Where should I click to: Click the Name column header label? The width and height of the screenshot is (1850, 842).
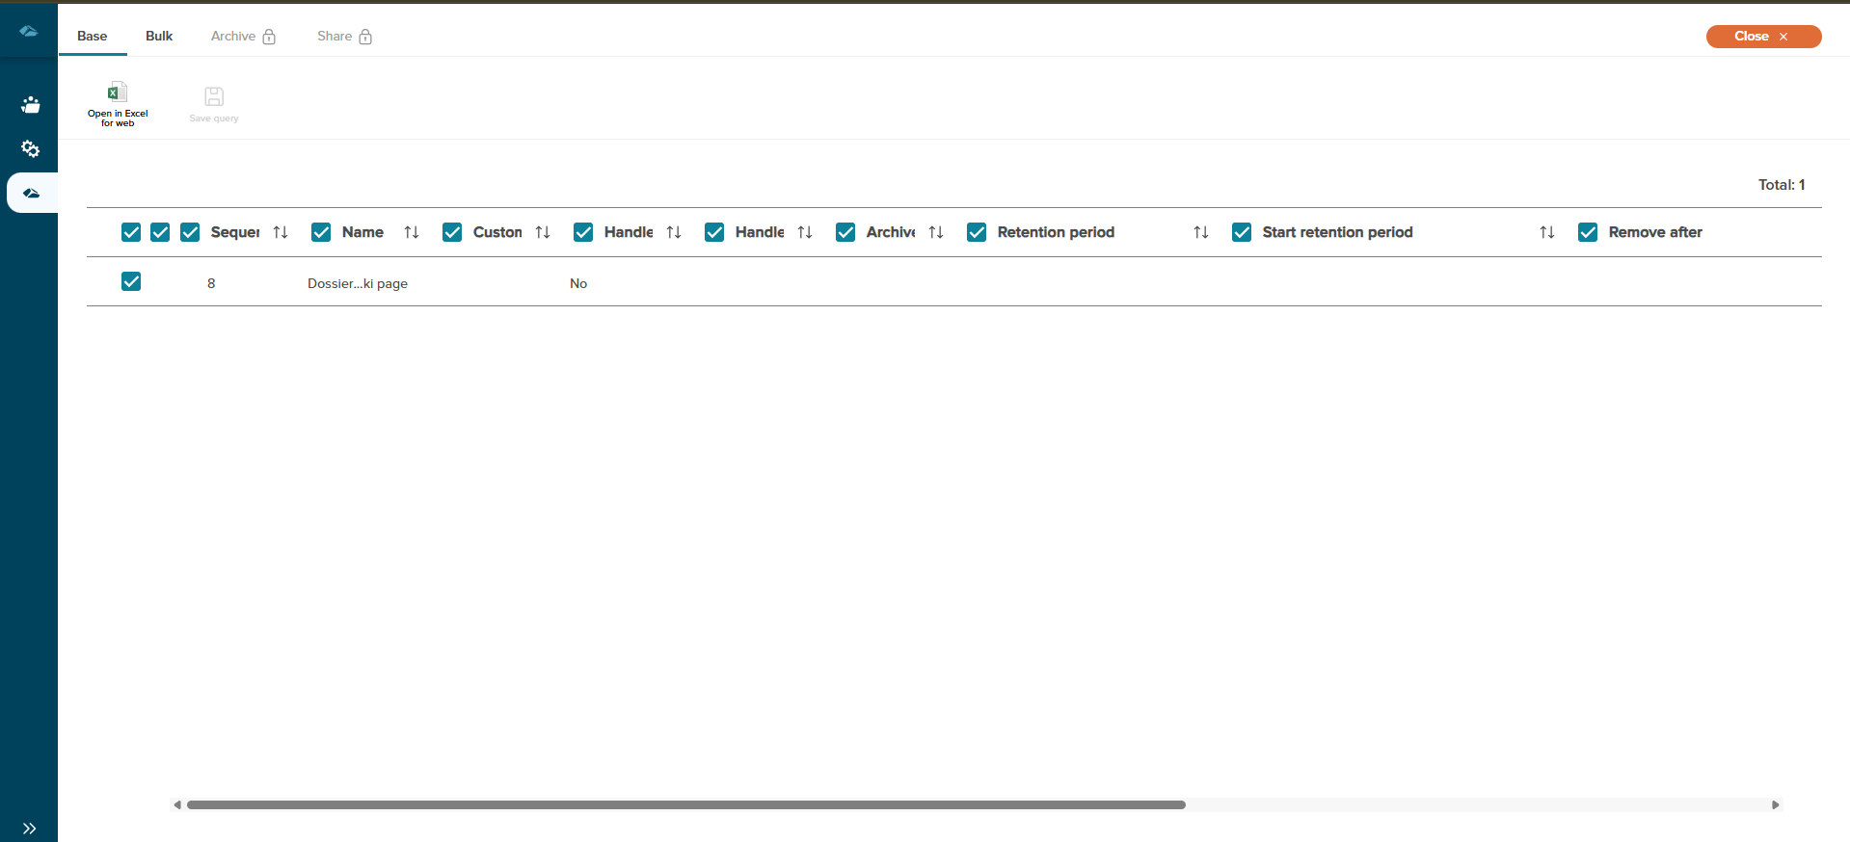pyautogui.click(x=362, y=232)
